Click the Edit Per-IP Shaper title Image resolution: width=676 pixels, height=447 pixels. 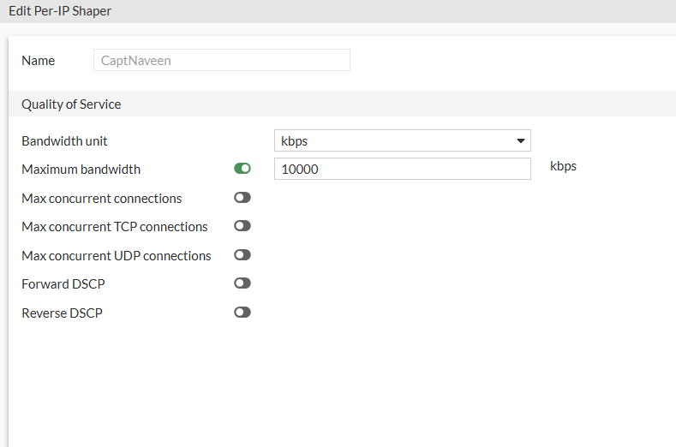(x=60, y=11)
